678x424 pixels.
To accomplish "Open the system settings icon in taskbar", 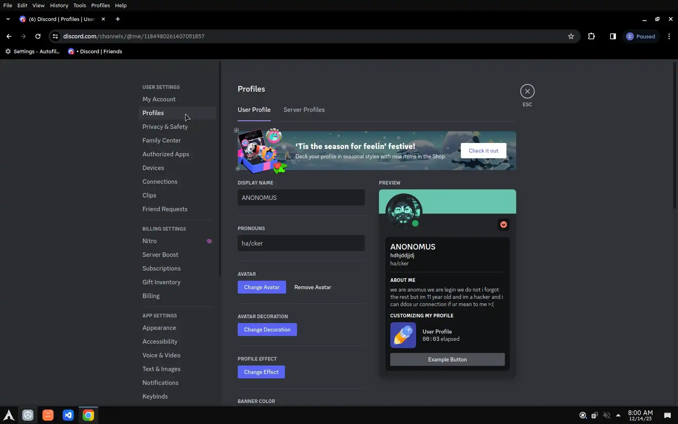I will tap(28, 415).
